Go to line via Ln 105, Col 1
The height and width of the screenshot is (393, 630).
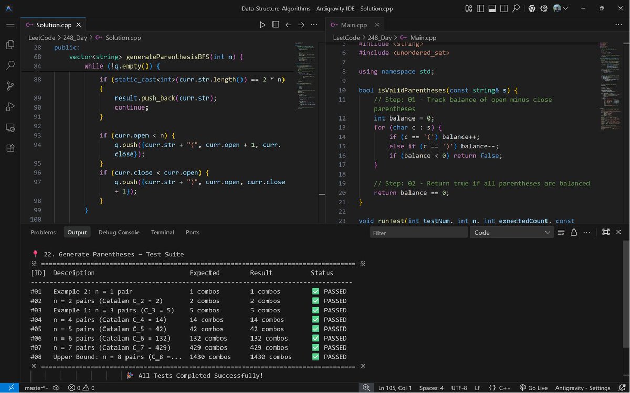coord(395,388)
